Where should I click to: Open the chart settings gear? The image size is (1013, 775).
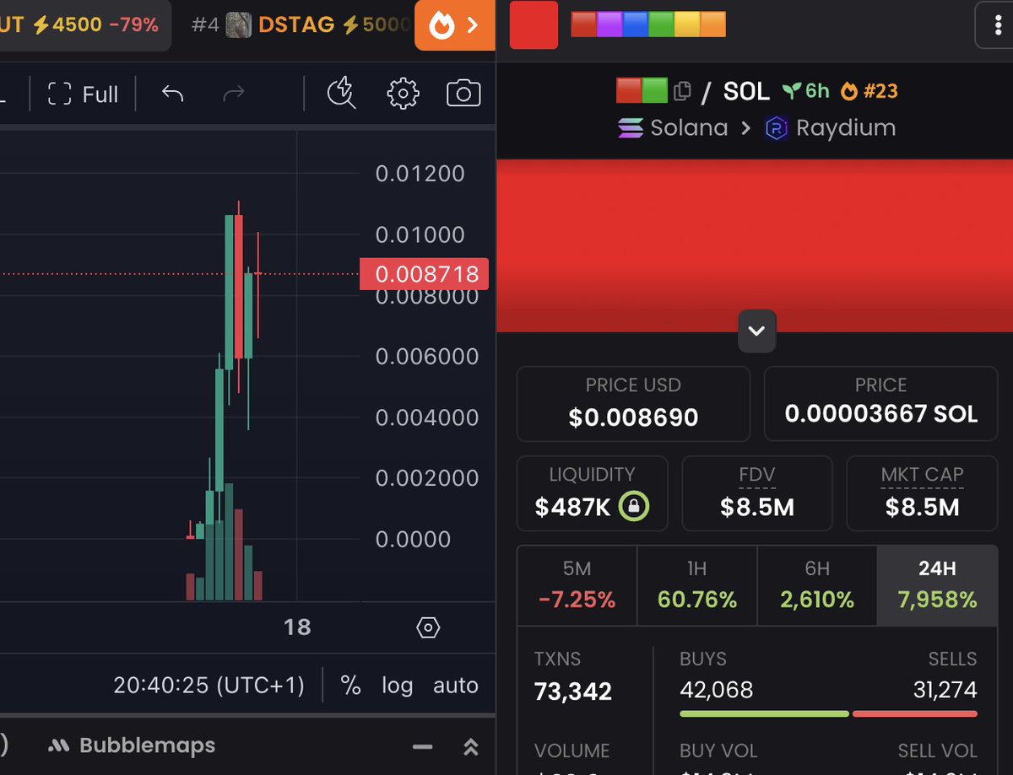[x=403, y=94]
